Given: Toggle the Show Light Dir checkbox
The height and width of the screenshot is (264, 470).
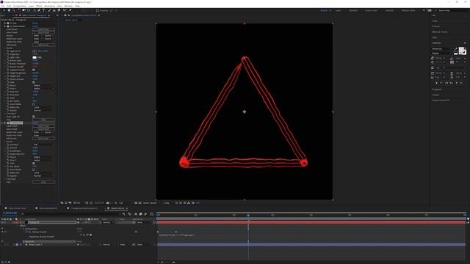Looking at the screenshot, I should pos(34,117).
